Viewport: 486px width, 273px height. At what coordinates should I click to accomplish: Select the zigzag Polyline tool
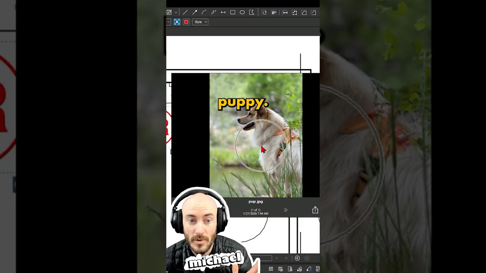point(214,13)
